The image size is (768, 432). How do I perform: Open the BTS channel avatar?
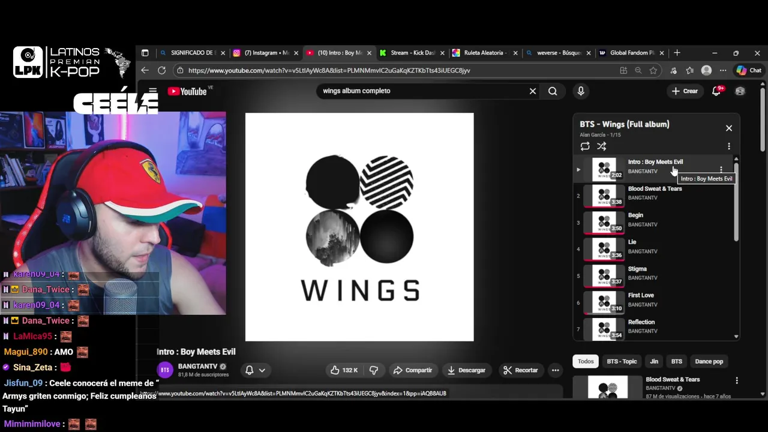pos(165,370)
